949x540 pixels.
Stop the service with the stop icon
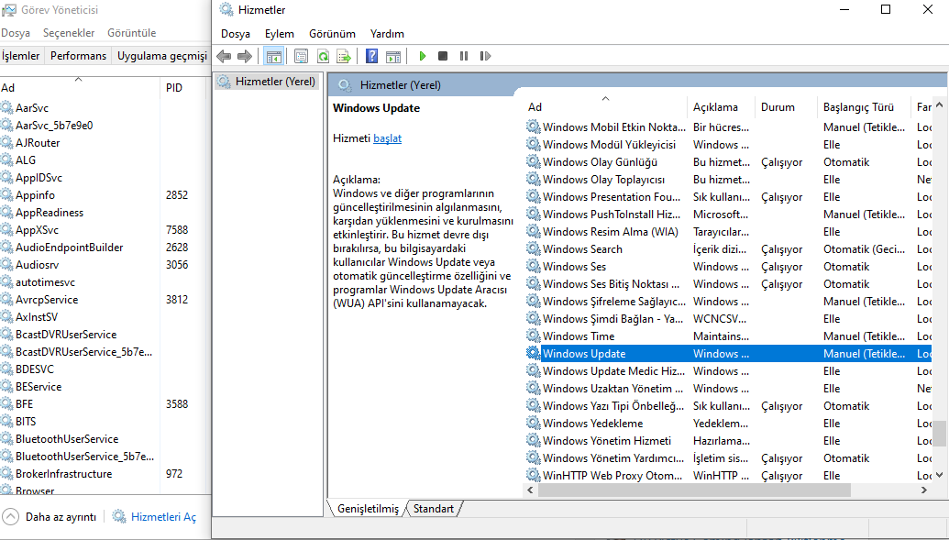443,56
